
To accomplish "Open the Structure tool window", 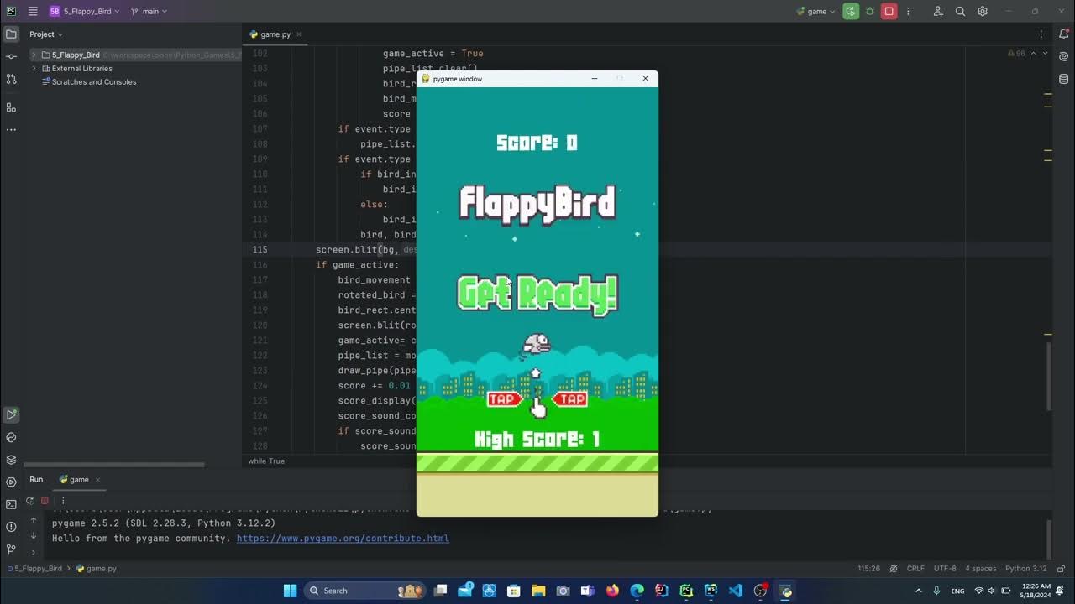I will point(11,107).
